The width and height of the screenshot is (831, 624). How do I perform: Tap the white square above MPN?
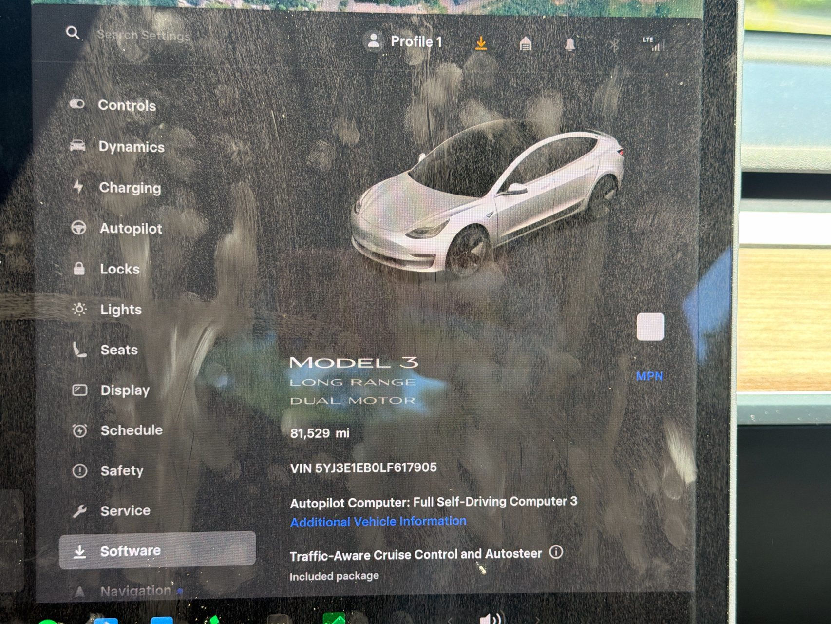click(650, 327)
